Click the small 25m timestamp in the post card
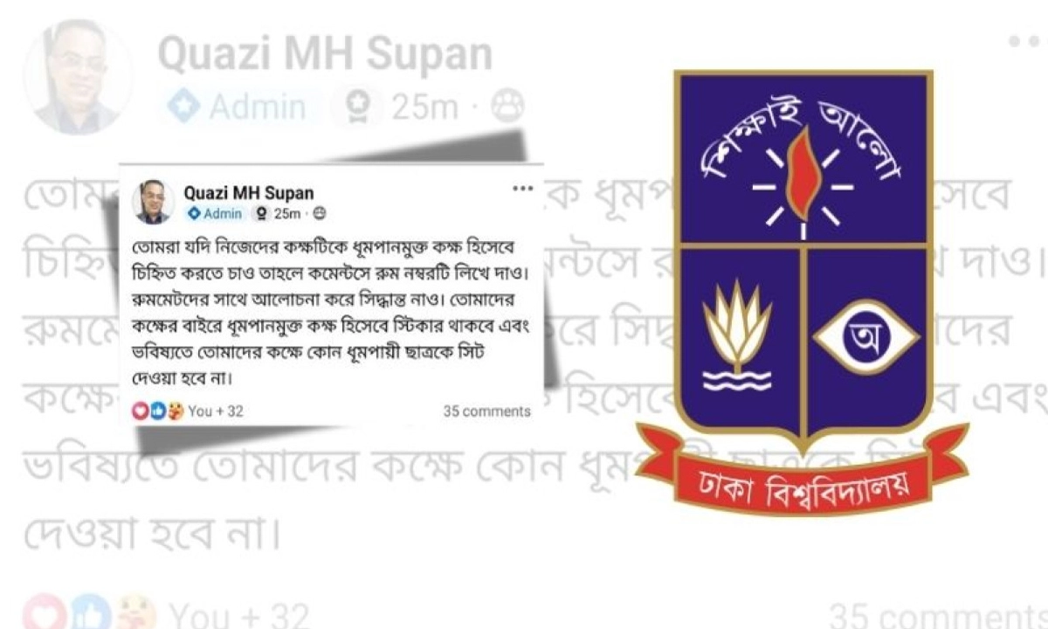Viewport: 1048px width, 629px height. click(x=287, y=214)
